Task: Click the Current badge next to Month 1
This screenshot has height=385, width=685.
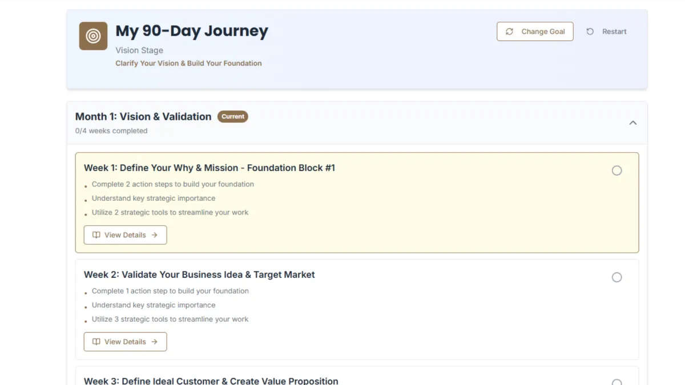Action: [233, 116]
